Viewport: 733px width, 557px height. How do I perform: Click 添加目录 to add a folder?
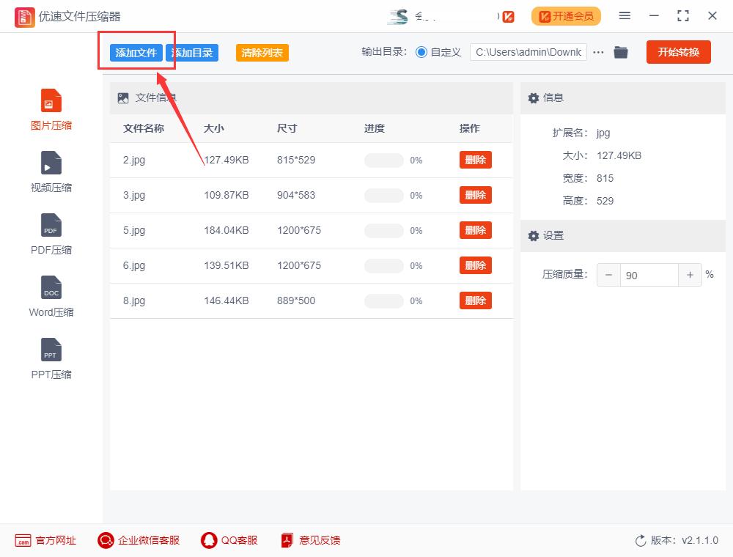(x=191, y=52)
